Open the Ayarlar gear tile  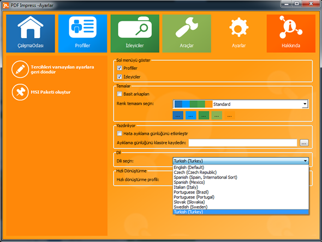coord(239,33)
